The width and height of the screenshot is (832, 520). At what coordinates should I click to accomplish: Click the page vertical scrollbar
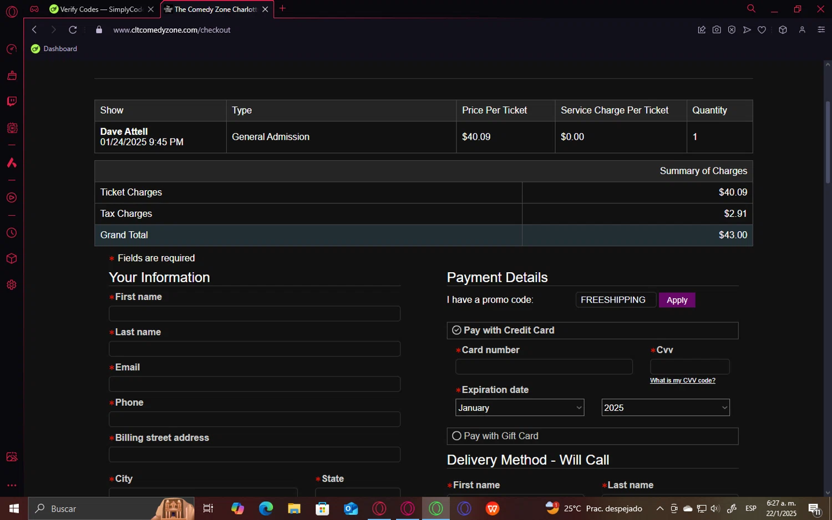828,142
